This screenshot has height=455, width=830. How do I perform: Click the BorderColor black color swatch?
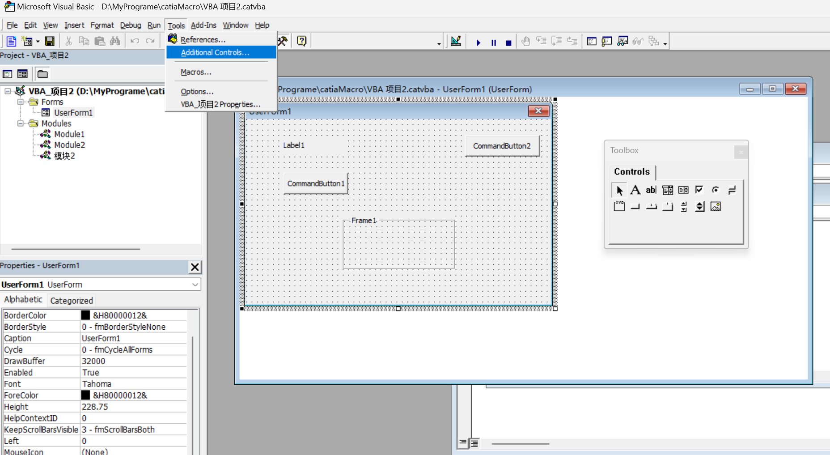[85, 315]
